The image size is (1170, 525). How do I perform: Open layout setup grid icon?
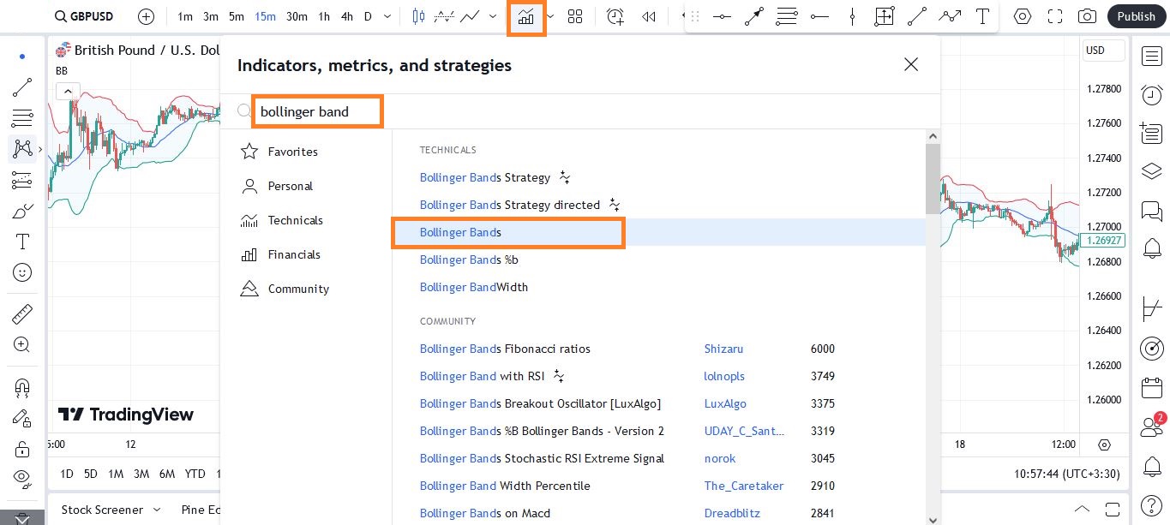coord(575,16)
